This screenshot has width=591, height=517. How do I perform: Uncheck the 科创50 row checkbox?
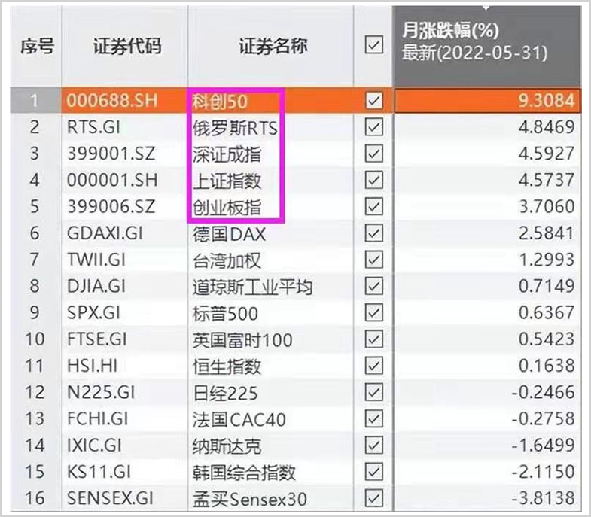(x=374, y=101)
